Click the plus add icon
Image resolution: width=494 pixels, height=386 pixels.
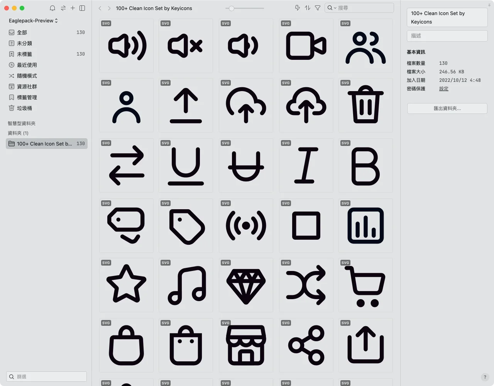coord(73,8)
